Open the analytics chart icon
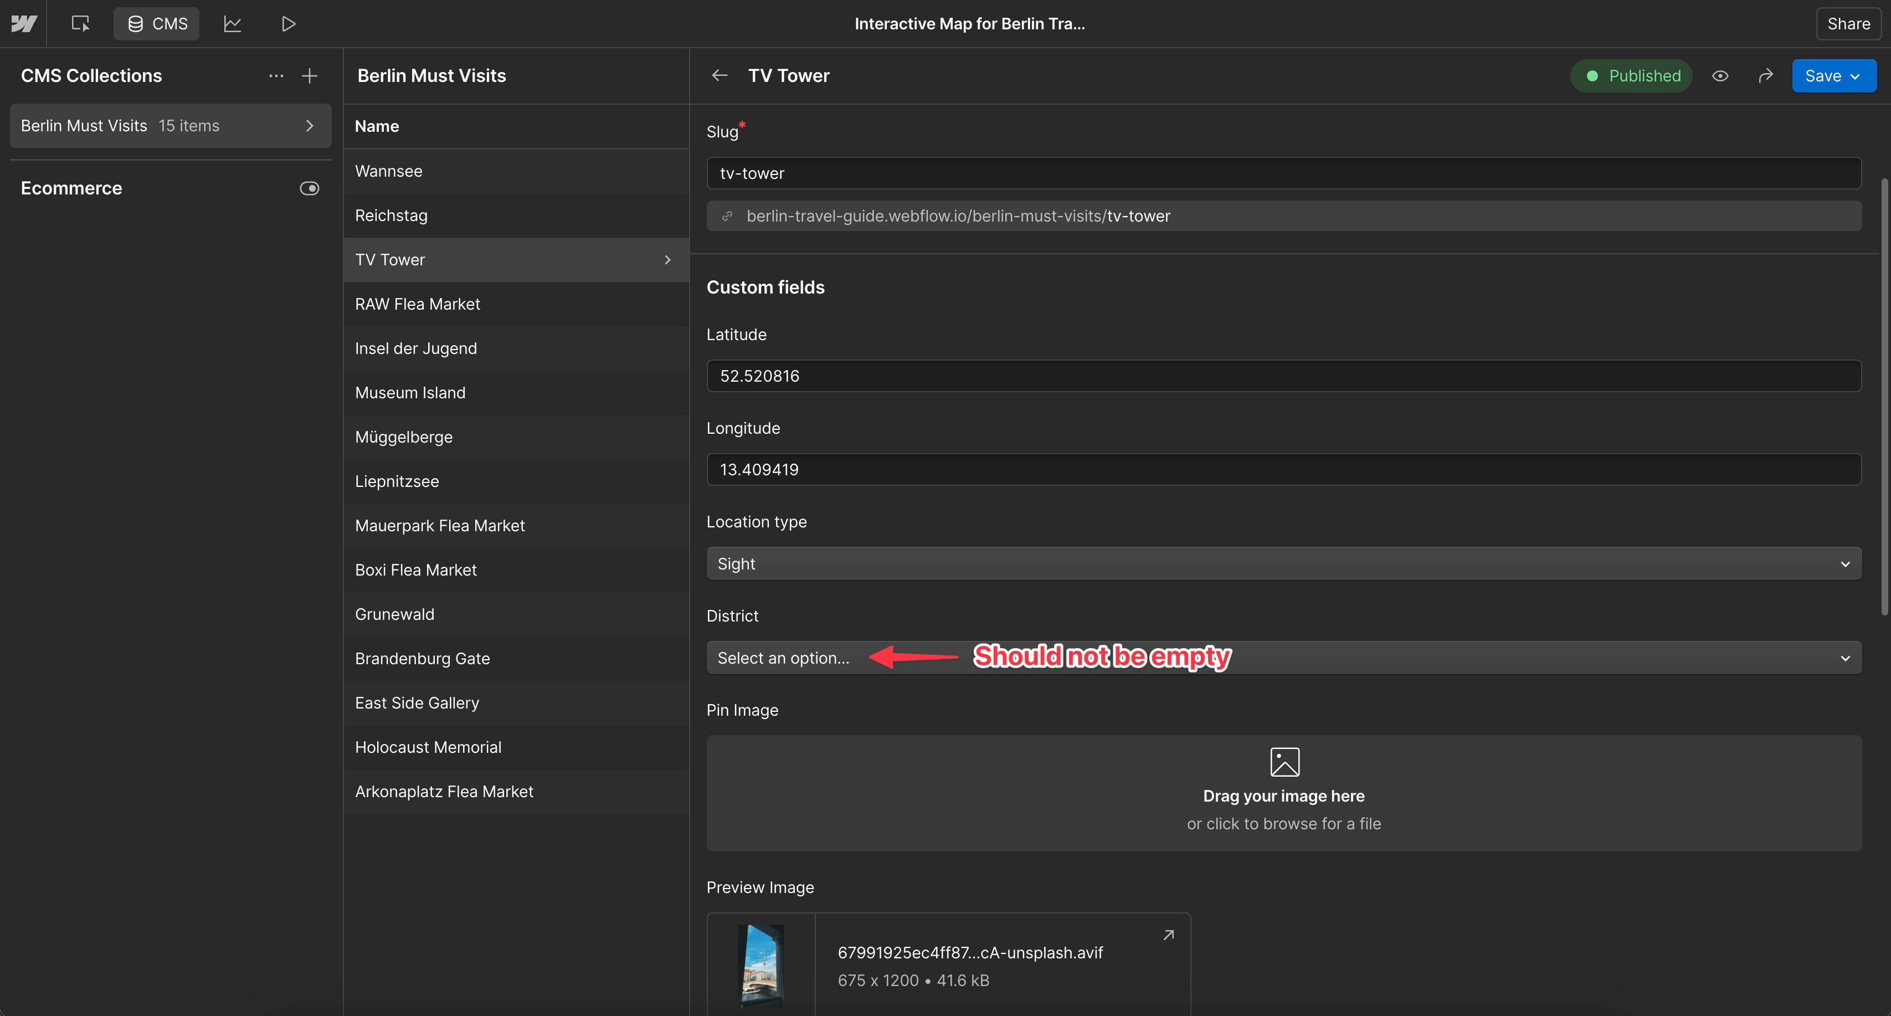This screenshot has width=1891, height=1016. [x=233, y=23]
